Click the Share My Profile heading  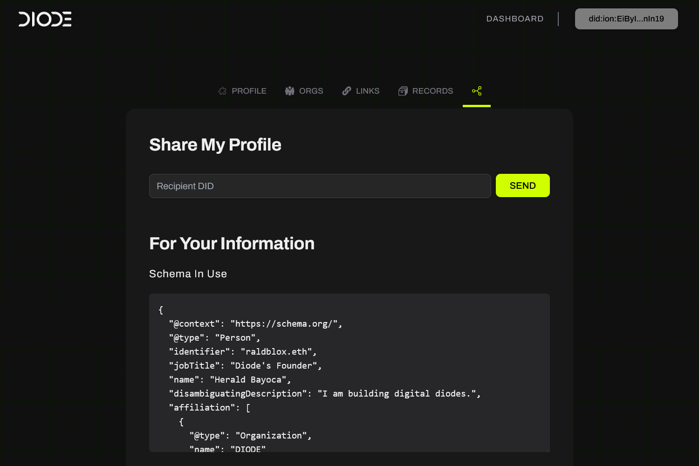tap(215, 144)
